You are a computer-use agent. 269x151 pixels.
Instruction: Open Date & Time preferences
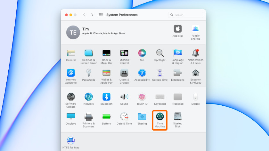tap(124, 119)
